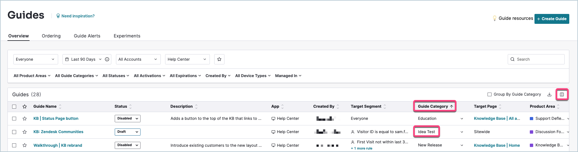
Task: Open the Knowledge Base | Home target page
Action: [x=497, y=145]
